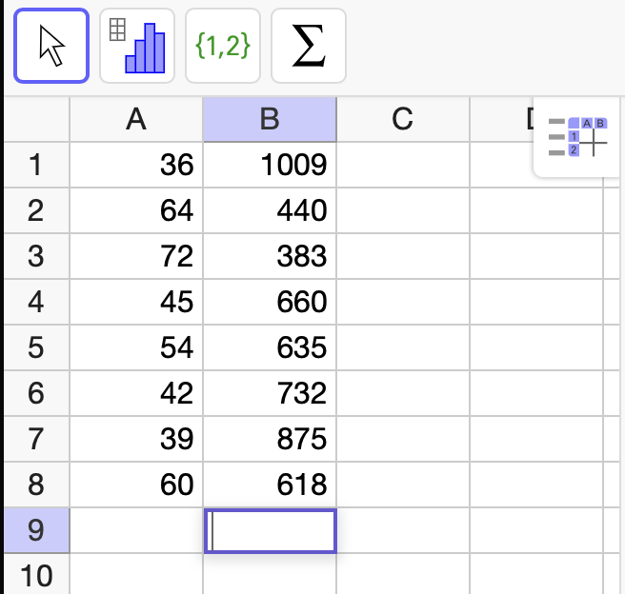Choose the Create List {1,2} tool
The image size is (625, 594).
pyautogui.click(x=222, y=46)
